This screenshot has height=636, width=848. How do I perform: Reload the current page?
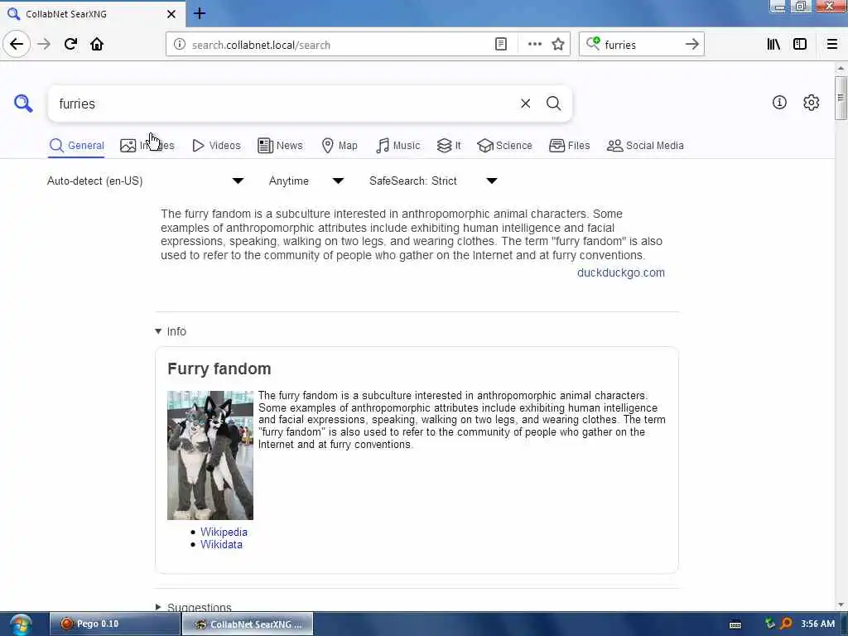[70, 45]
